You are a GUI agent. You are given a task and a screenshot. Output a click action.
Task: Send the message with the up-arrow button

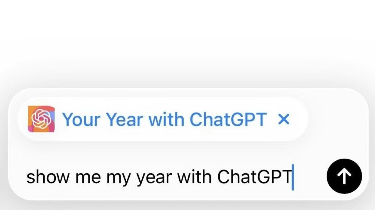point(344,176)
